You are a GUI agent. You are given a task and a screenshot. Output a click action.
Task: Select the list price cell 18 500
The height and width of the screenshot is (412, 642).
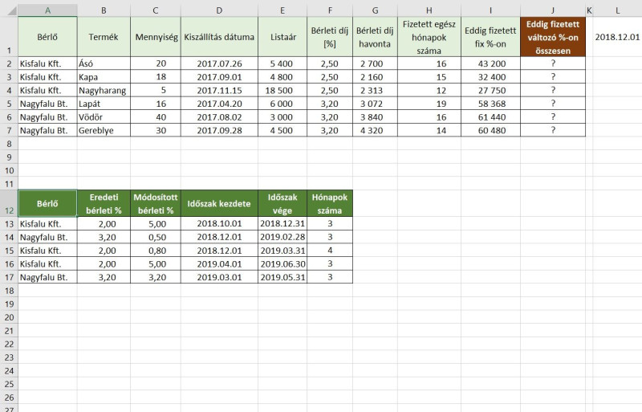tap(282, 90)
